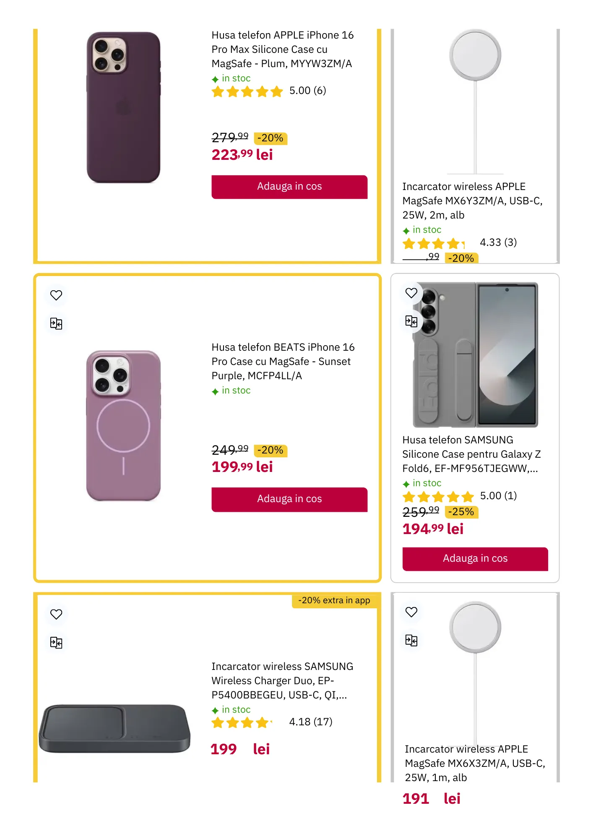Screen dimensions: 593x839
Task: Compare the Samsung Wireless Charger Duo
Action: click(x=56, y=643)
